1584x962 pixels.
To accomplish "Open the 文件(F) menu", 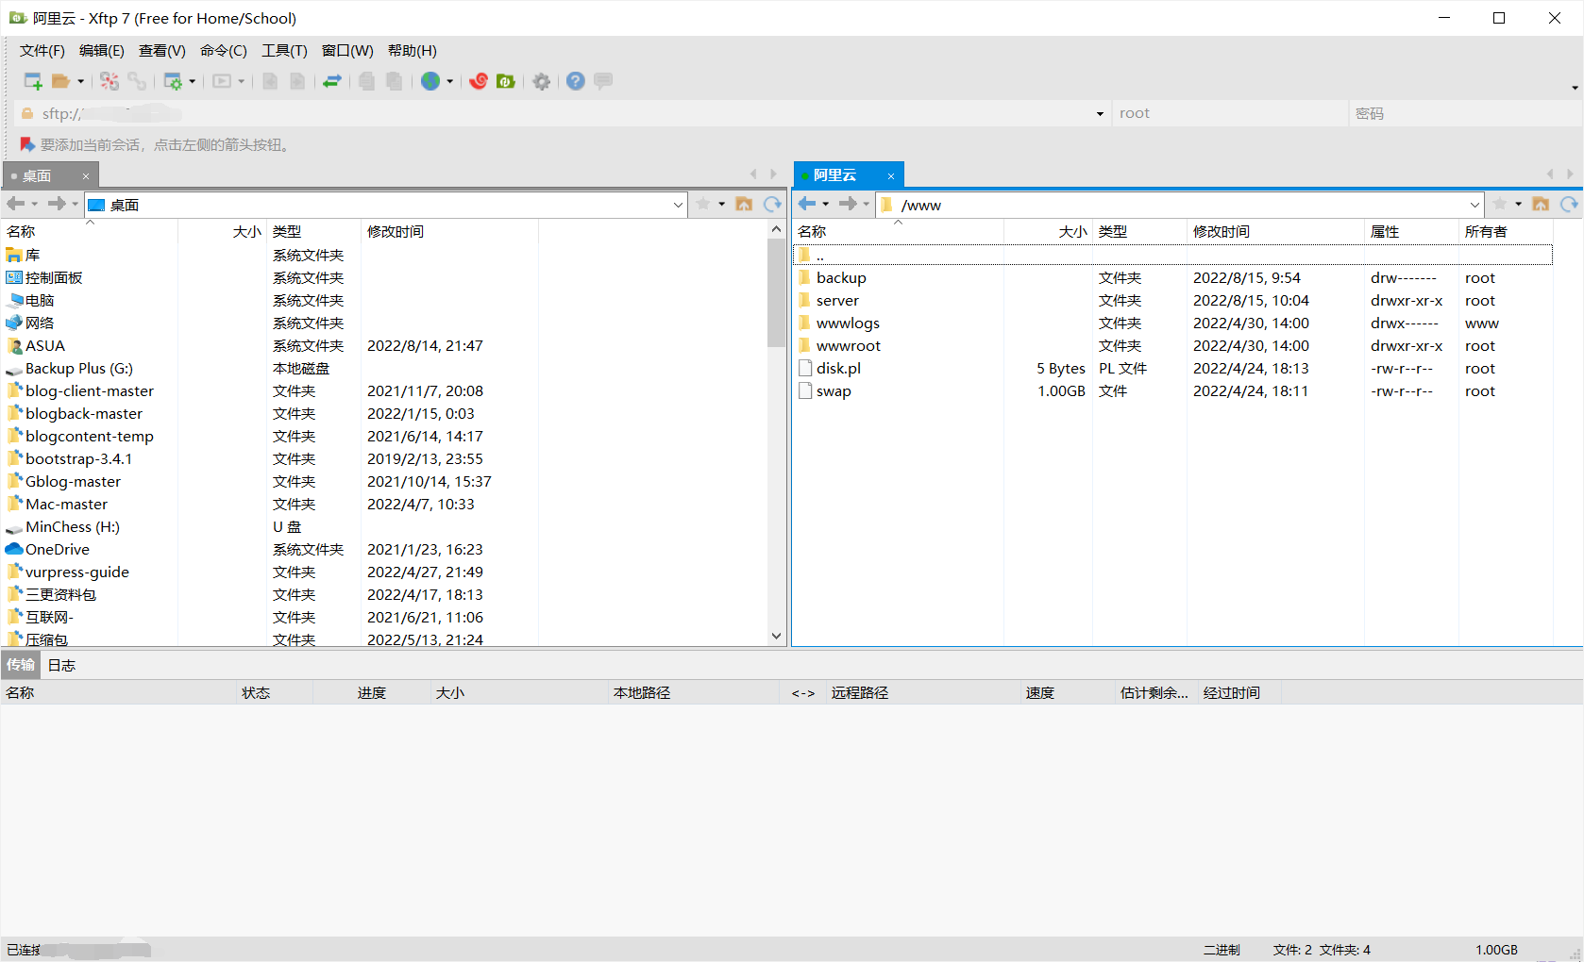I will 42,51.
